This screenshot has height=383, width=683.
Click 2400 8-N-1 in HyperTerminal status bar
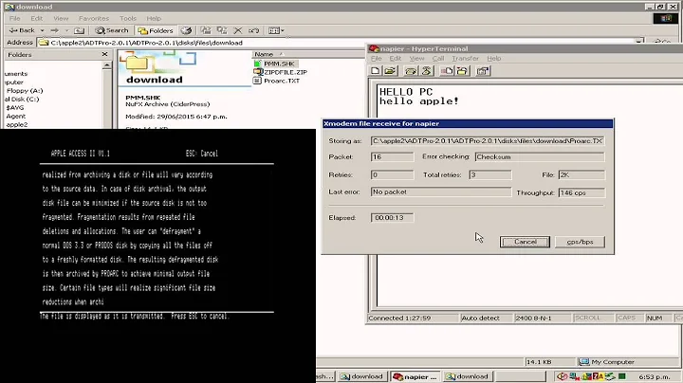(x=542, y=319)
